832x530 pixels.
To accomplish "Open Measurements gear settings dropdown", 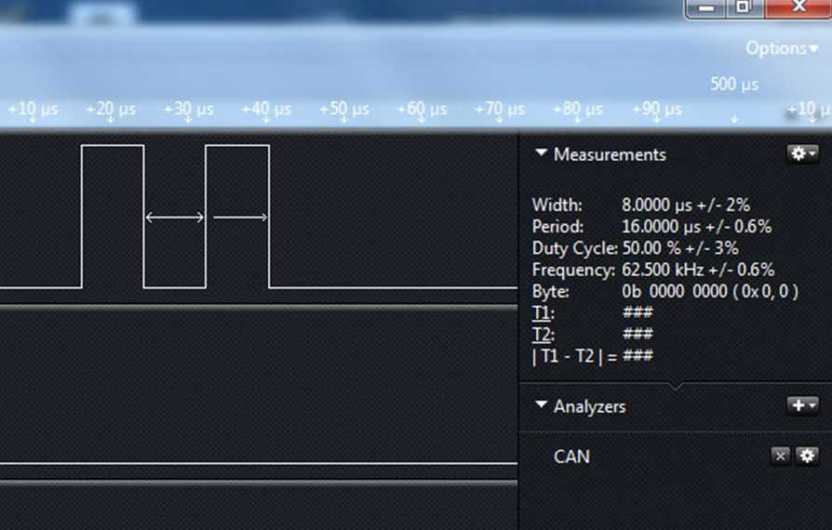I will click(803, 153).
